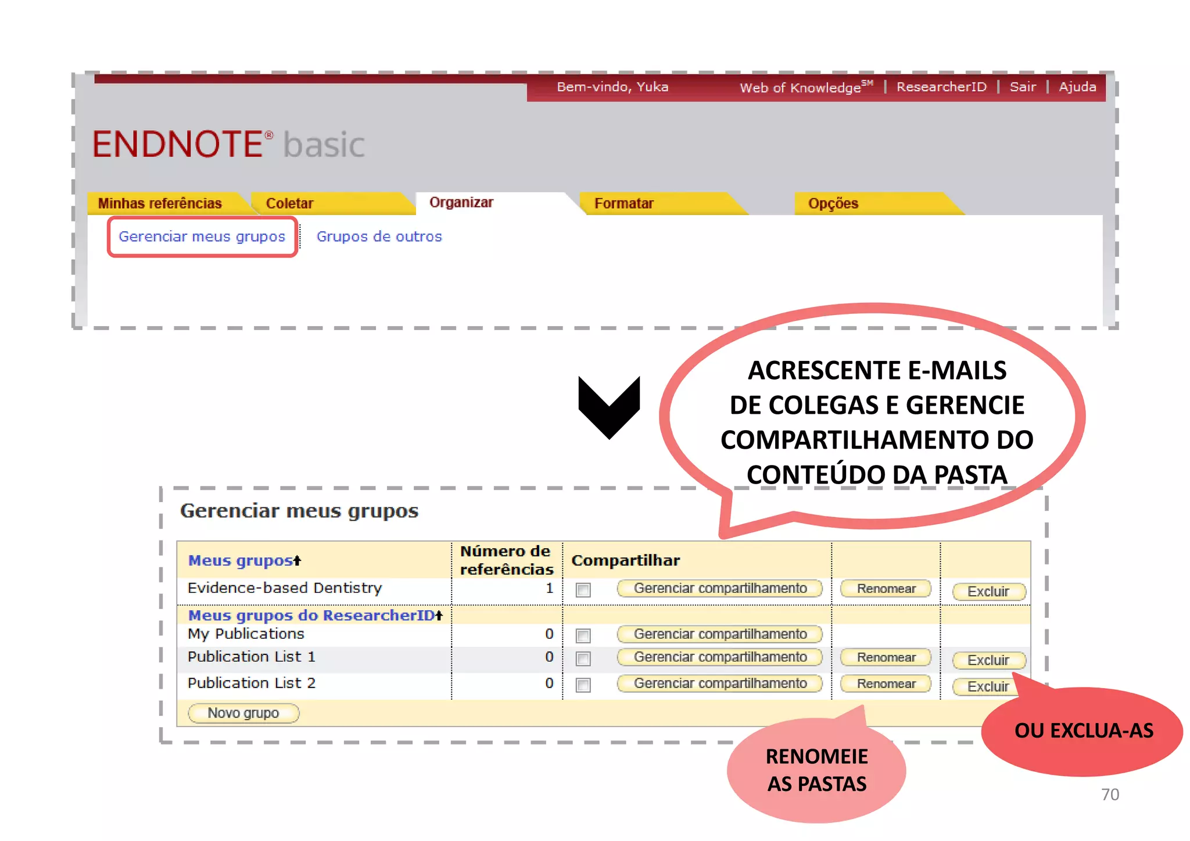Sort by Meus grupos do ResearcherID header

click(315, 615)
